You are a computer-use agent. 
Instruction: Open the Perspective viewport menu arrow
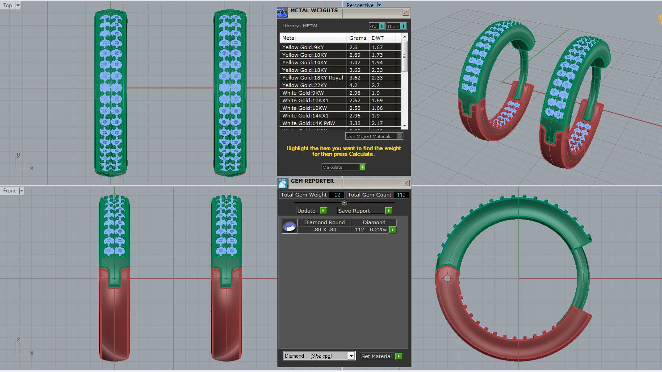tap(379, 5)
